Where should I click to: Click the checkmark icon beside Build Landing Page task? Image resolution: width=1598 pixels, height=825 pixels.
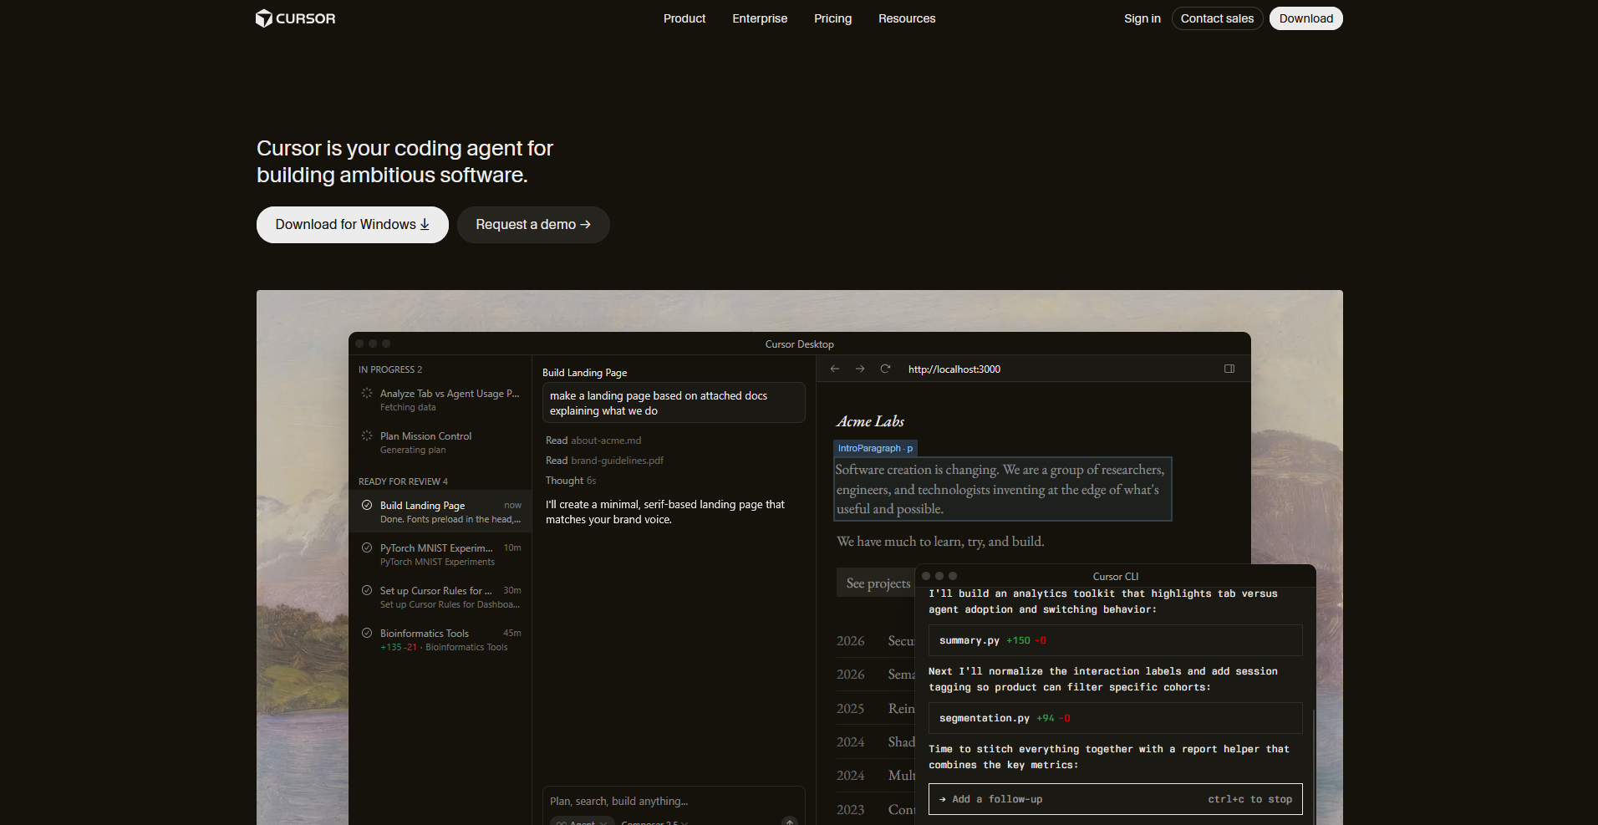367,505
